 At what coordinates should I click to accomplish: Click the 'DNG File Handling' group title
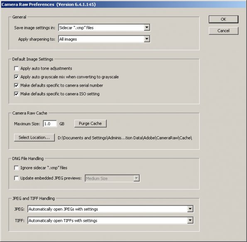pos(28,159)
